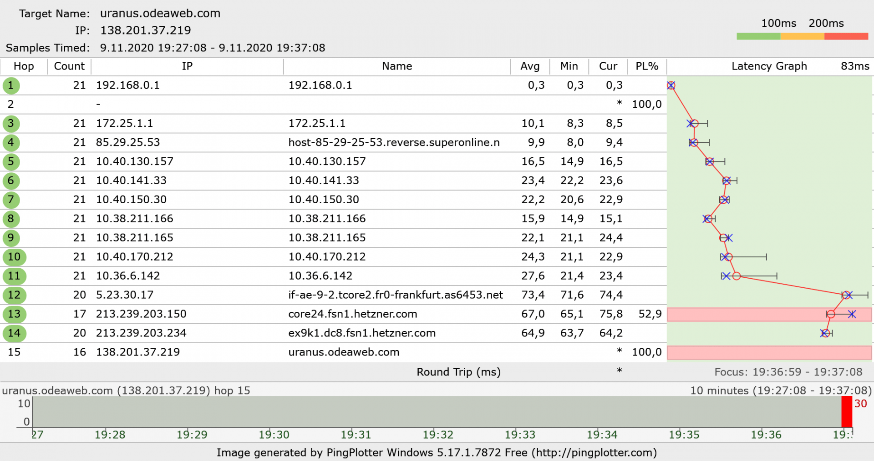This screenshot has width=874, height=461.
Task: Click the green hop 7 circle
Action: click(x=11, y=200)
